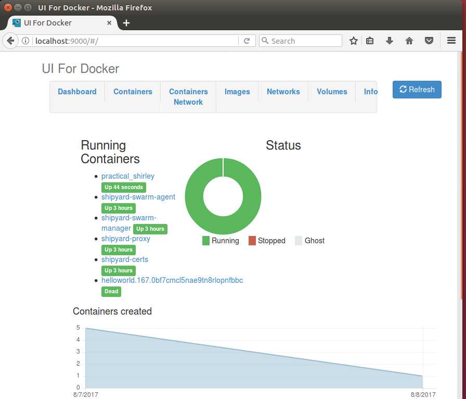Image resolution: width=466 pixels, height=399 pixels.
Task: Click the Running Containers heading
Action: click(x=110, y=152)
